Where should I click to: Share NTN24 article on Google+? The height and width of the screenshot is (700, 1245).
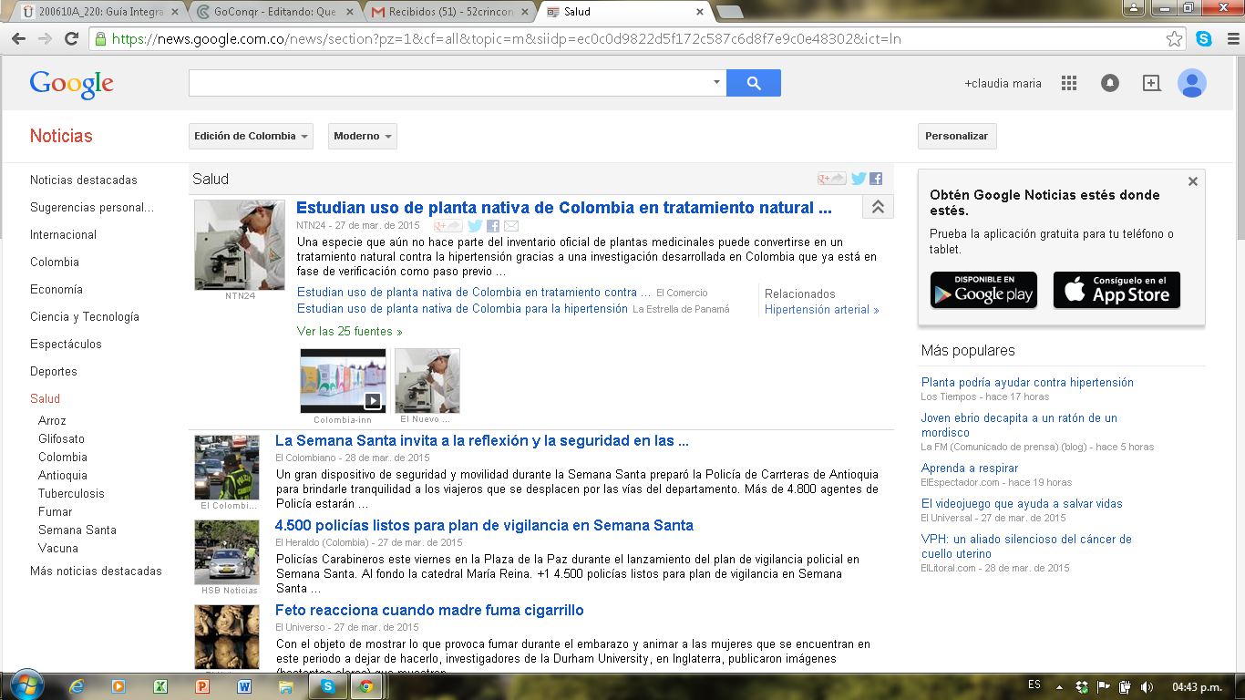point(448,226)
